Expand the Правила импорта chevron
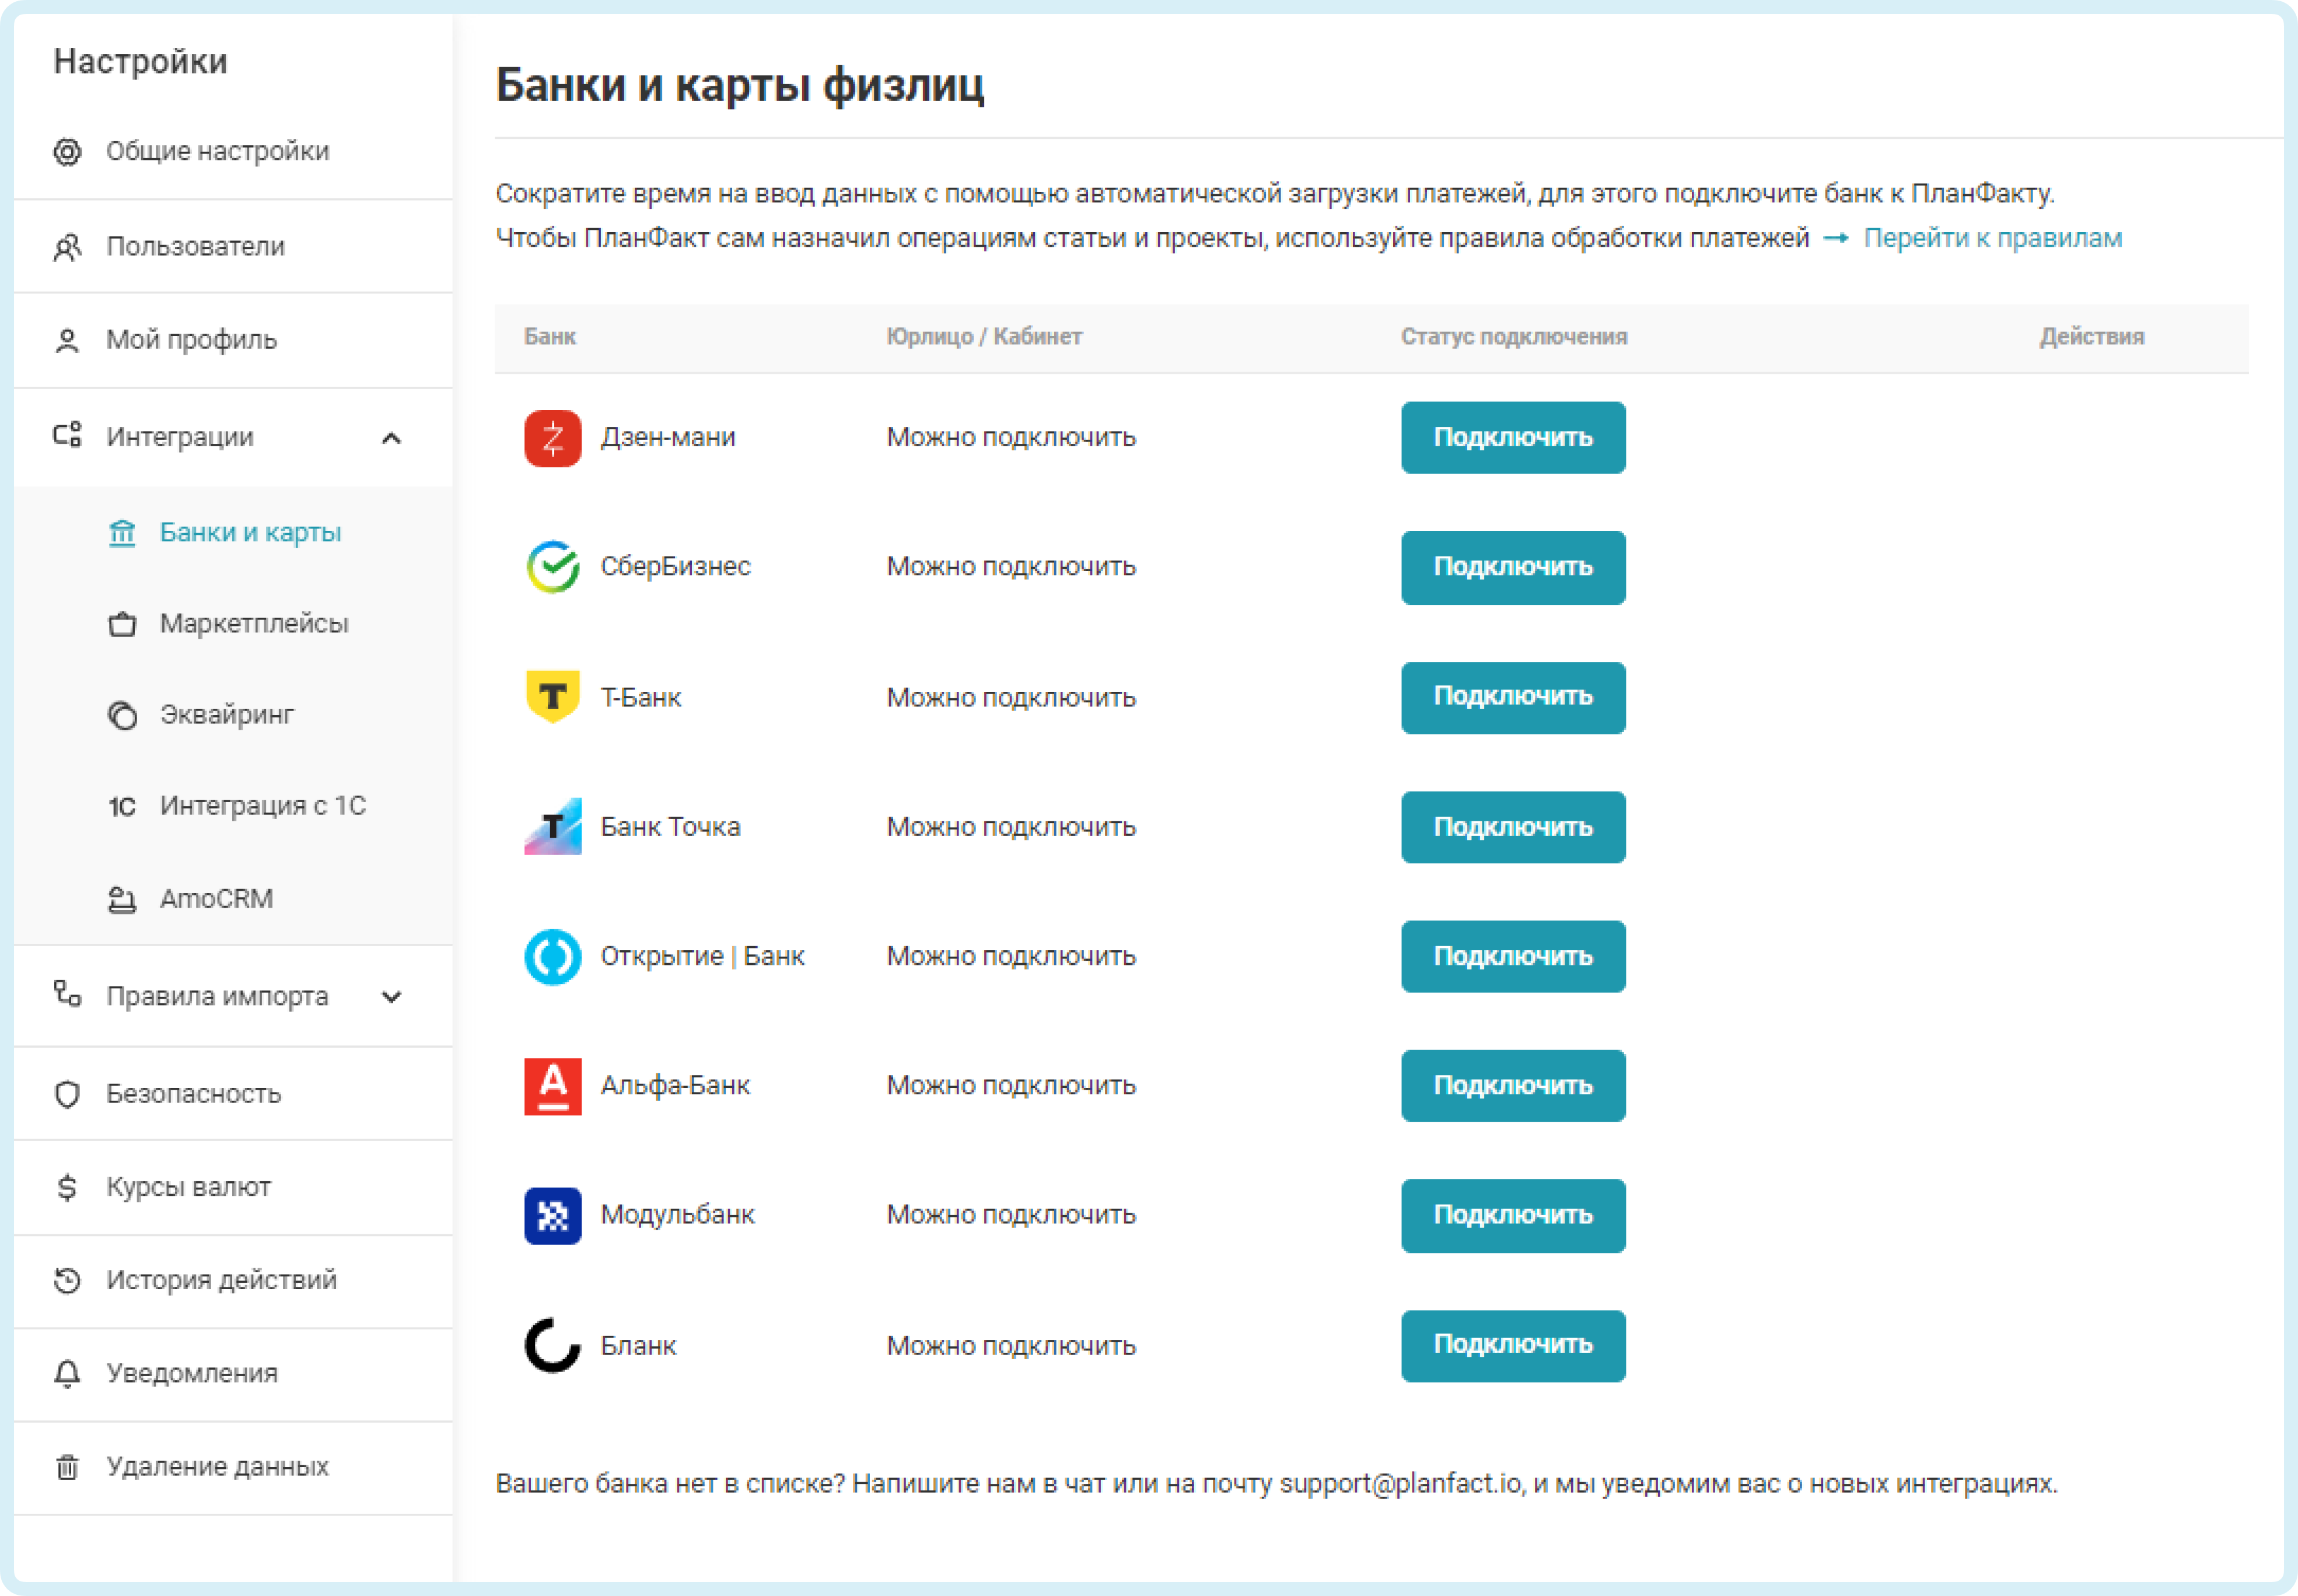2298x1596 pixels. pyautogui.click(x=392, y=997)
